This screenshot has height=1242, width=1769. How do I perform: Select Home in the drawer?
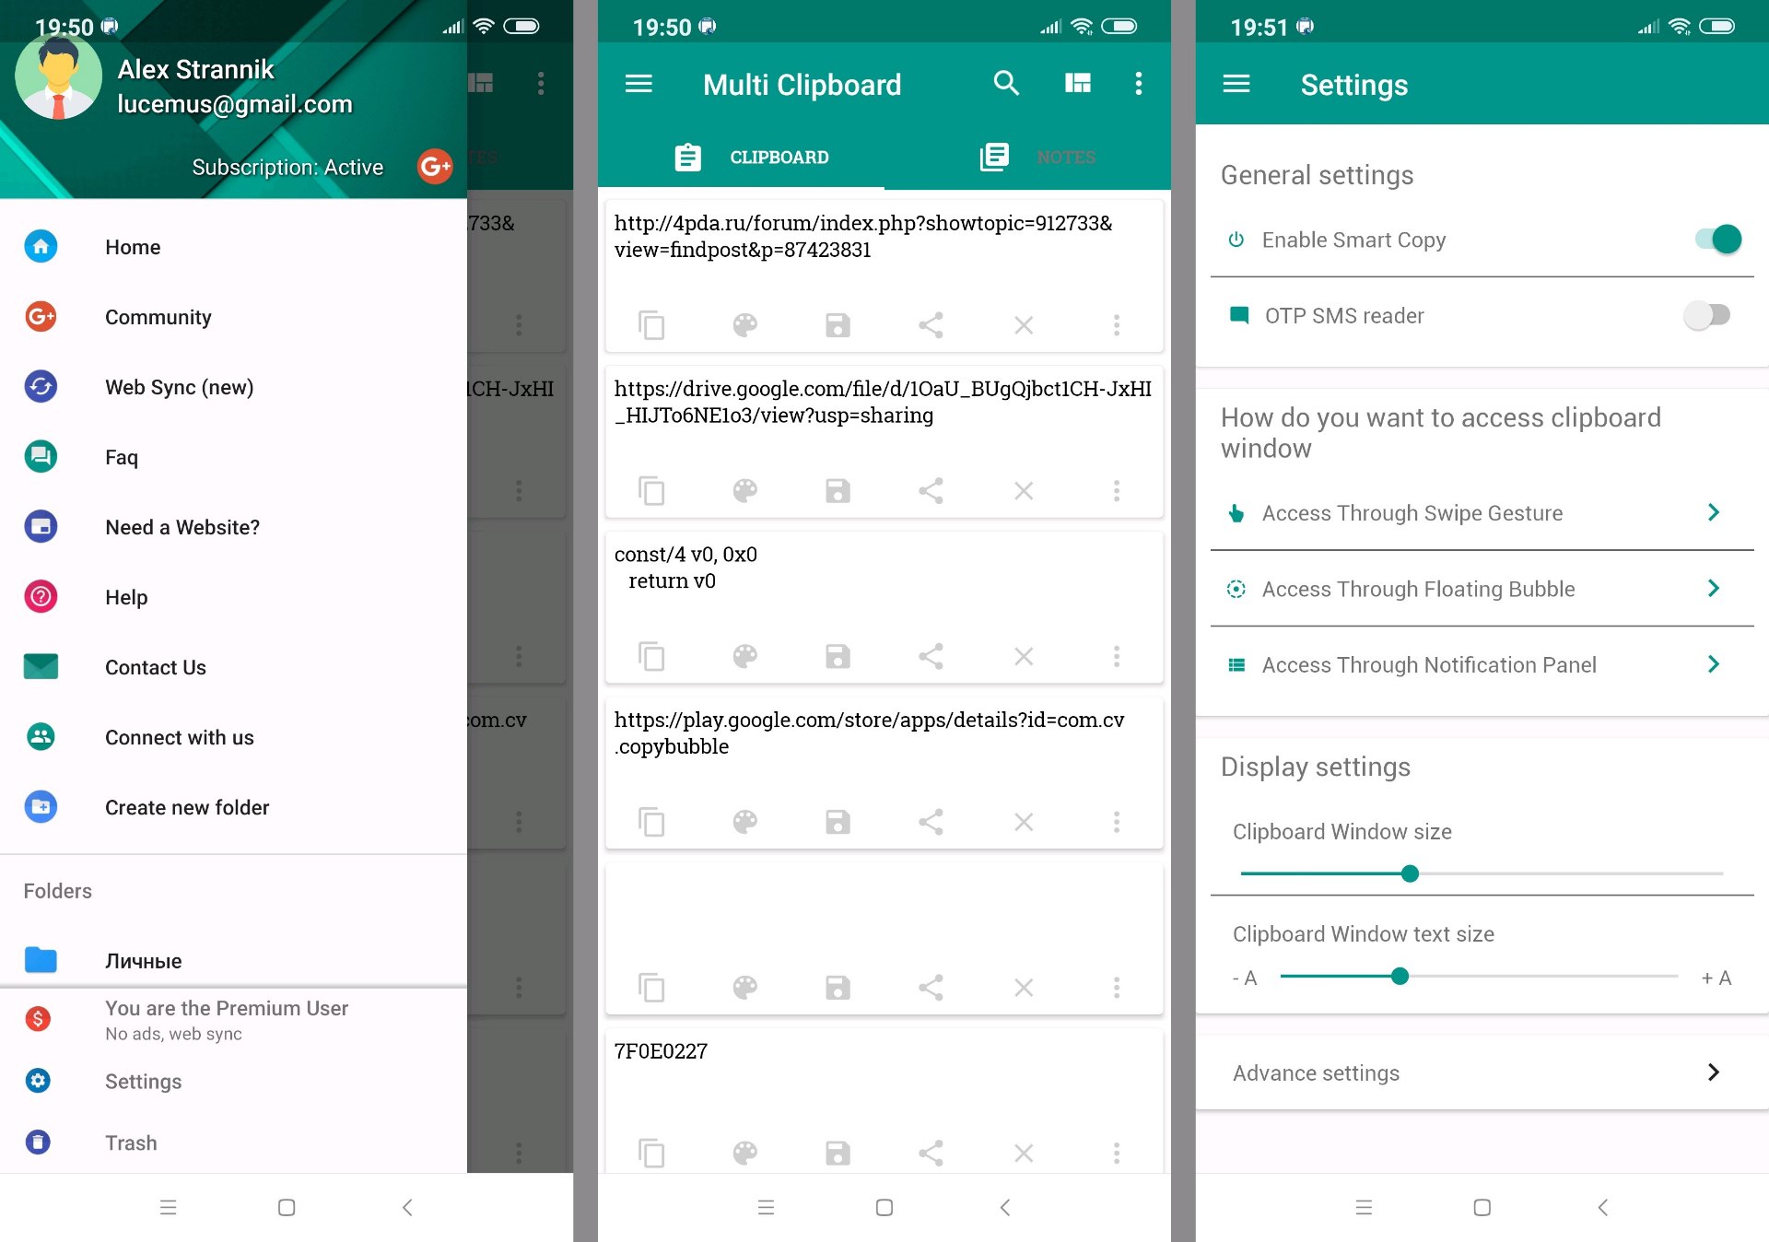[x=233, y=247]
